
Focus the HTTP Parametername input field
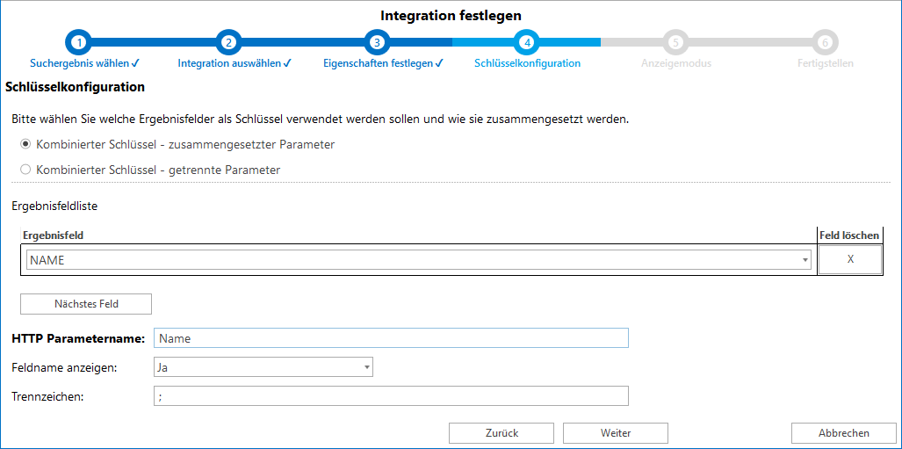coord(391,338)
